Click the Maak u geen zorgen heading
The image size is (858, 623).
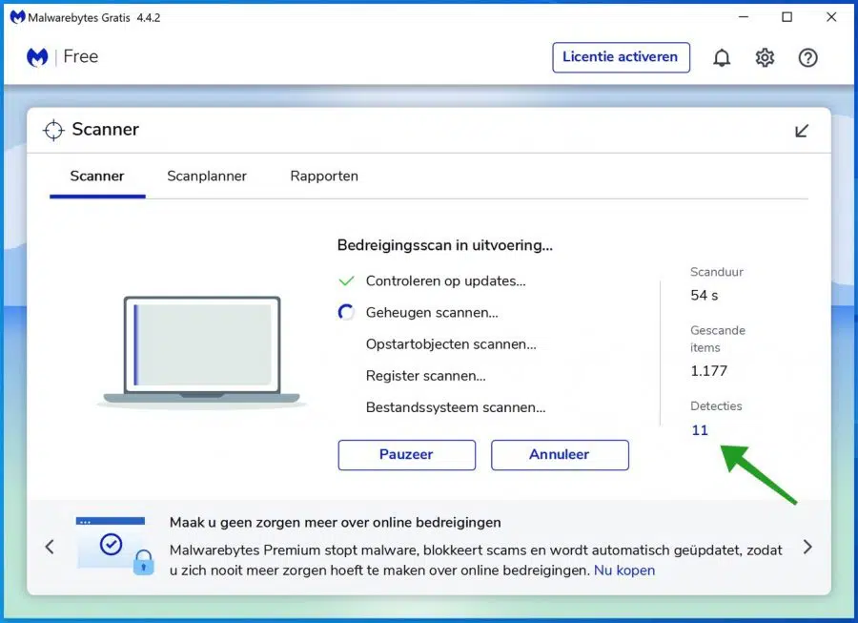(x=335, y=522)
